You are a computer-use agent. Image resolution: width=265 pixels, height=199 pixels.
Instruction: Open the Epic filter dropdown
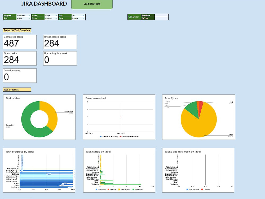click(24, 19)
